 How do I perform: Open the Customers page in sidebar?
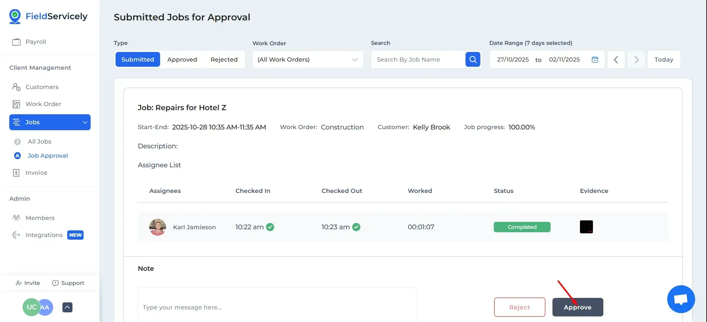pos(42,87)
